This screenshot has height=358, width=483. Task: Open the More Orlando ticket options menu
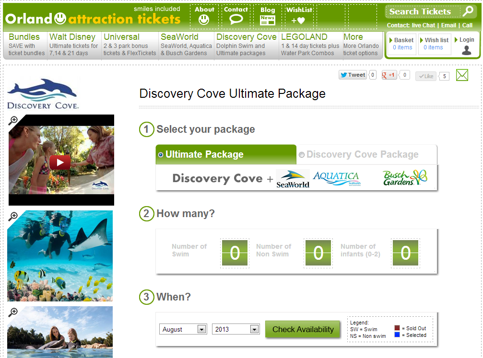[x=361, y=45]
